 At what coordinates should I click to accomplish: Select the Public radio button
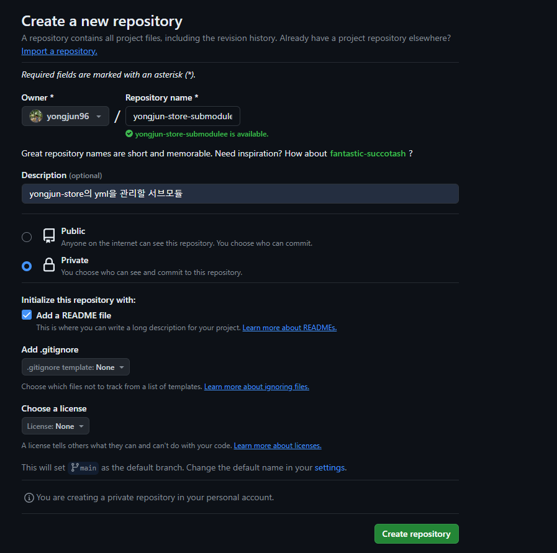(x=27, y=237)
